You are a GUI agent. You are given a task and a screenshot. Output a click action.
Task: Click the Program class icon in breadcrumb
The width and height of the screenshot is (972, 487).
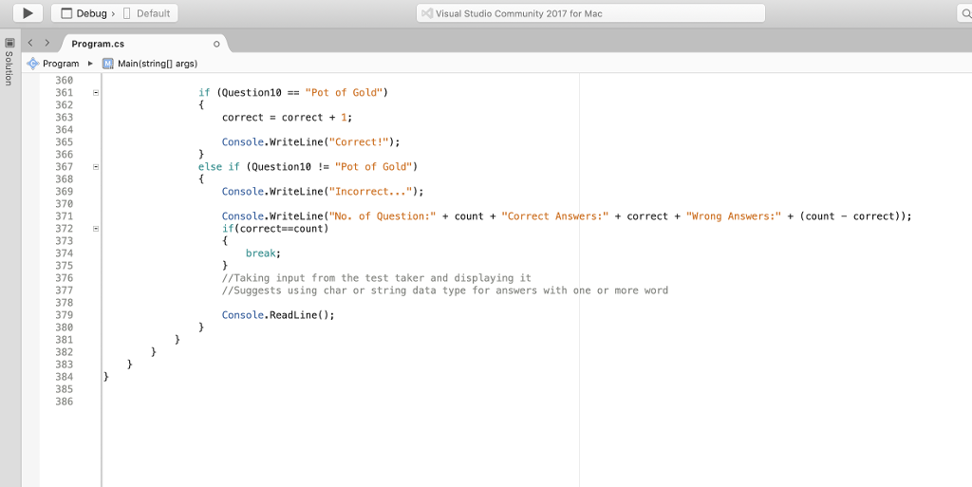tap(33, 64)
